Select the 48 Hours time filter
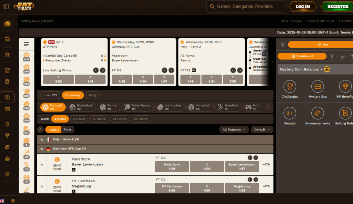 pos(140,118)
